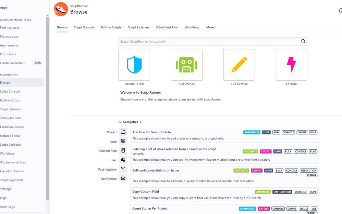Open Escalation Service in sidebar

[x=12, y=127]
